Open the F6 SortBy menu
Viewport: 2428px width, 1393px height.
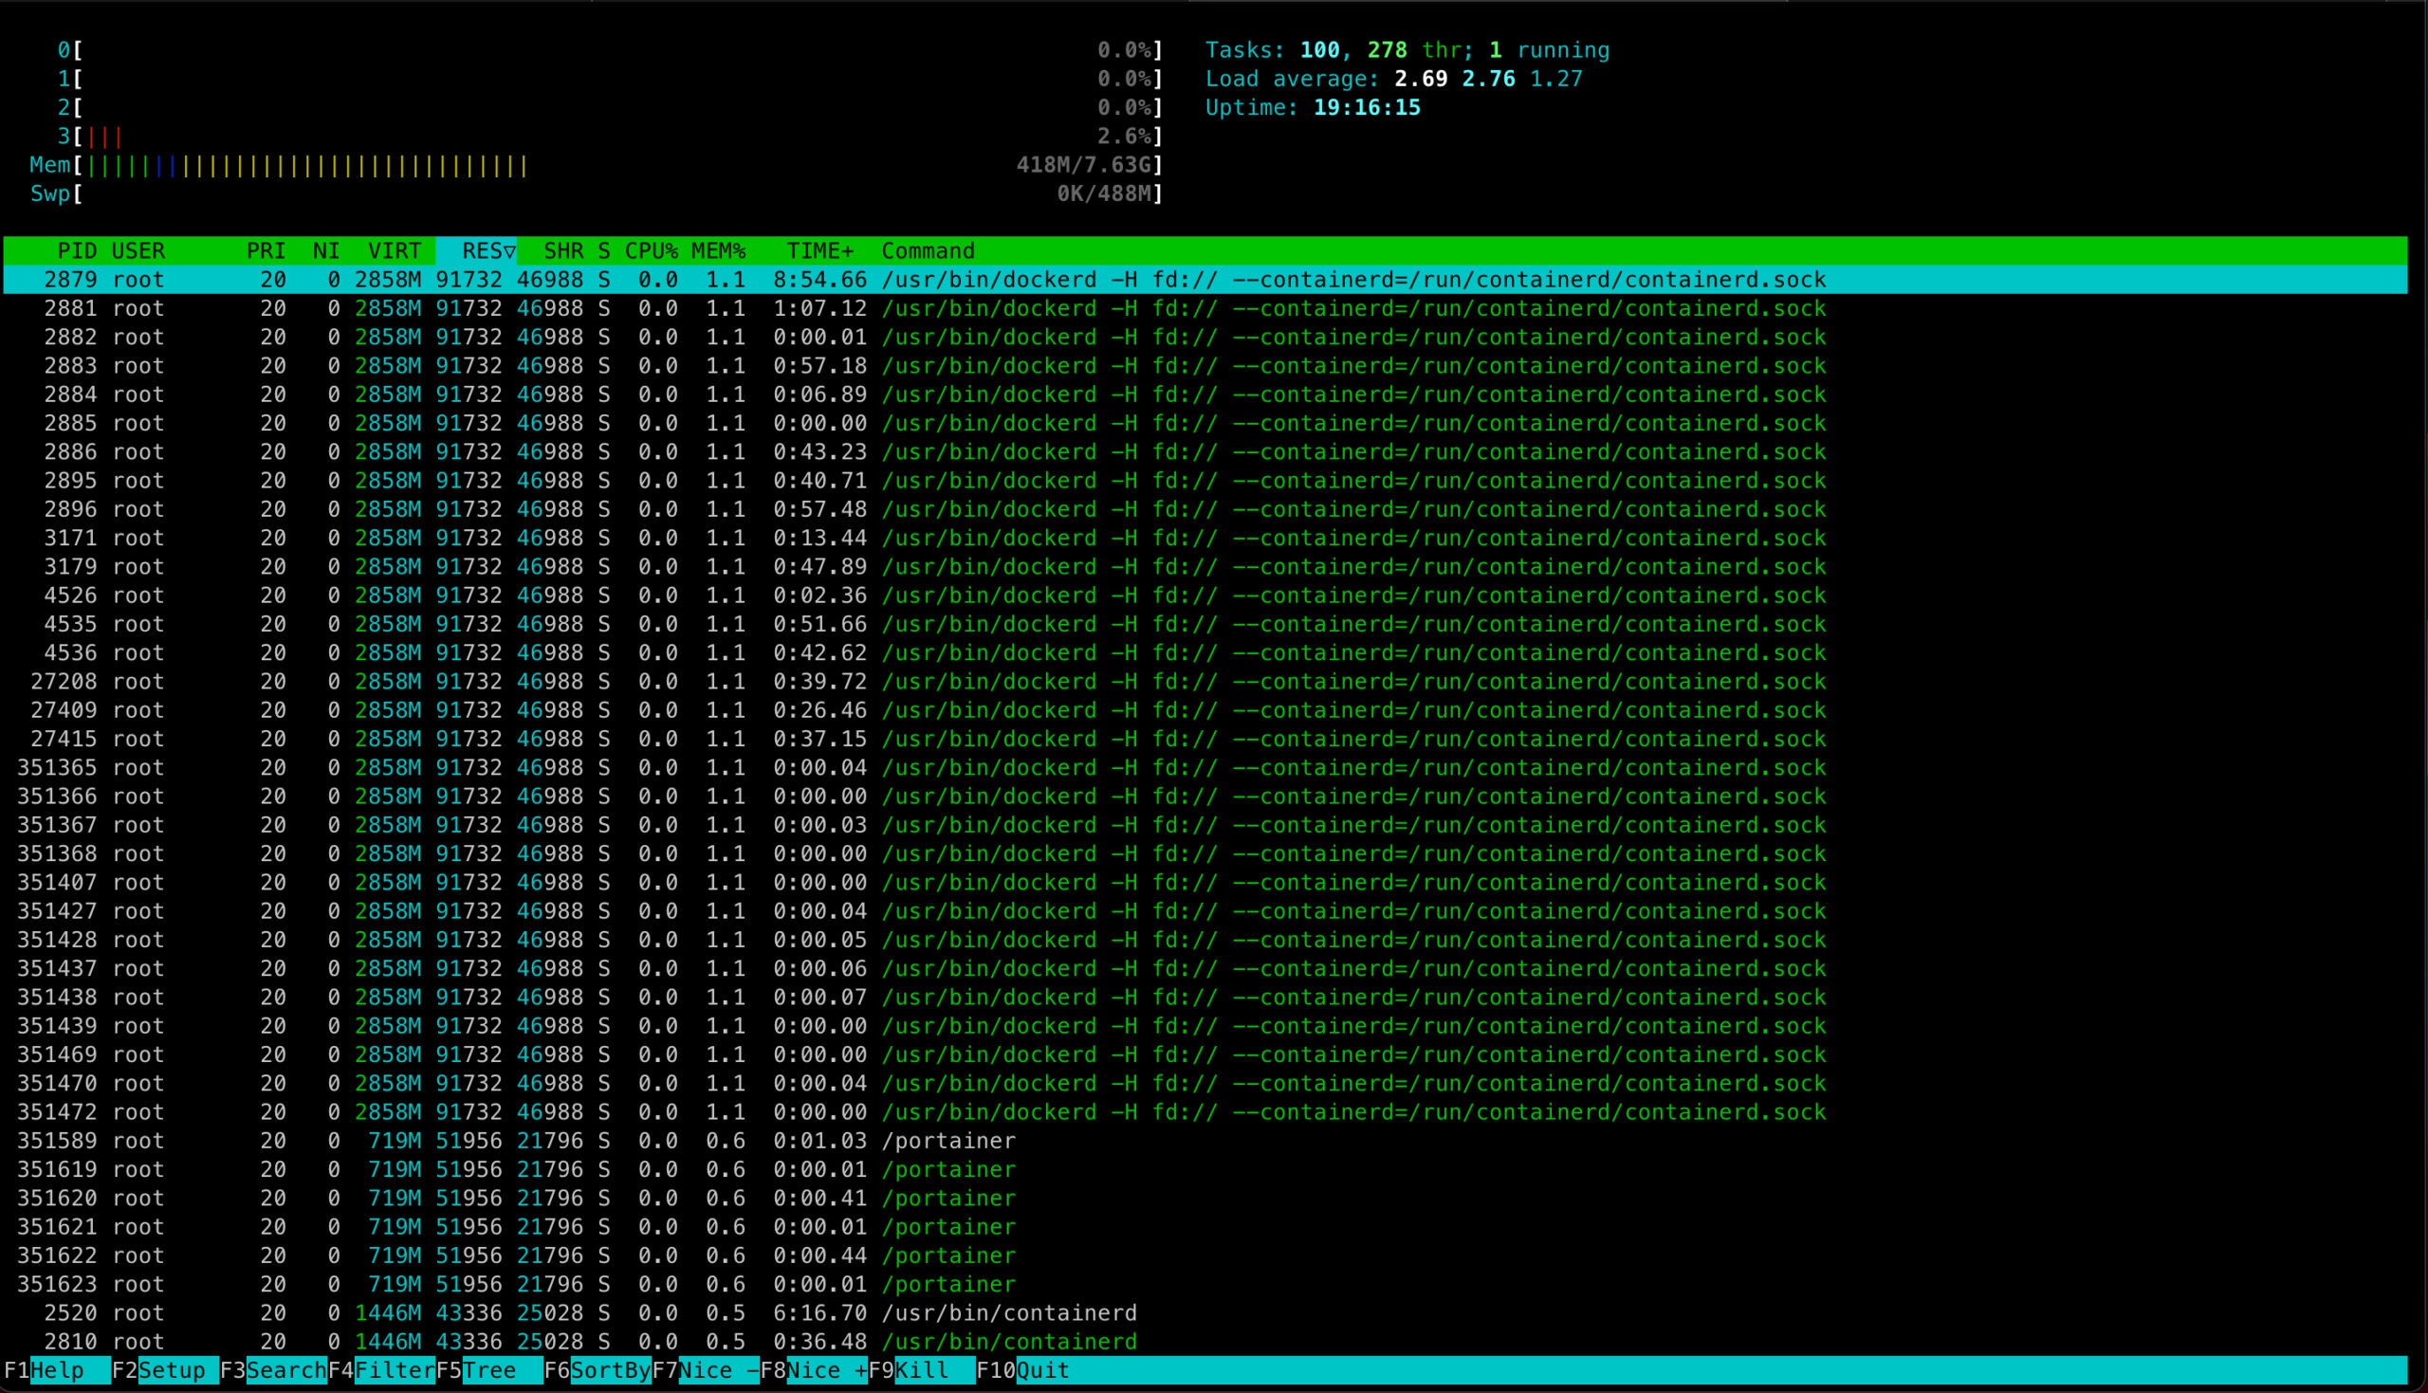point(597,1370)
